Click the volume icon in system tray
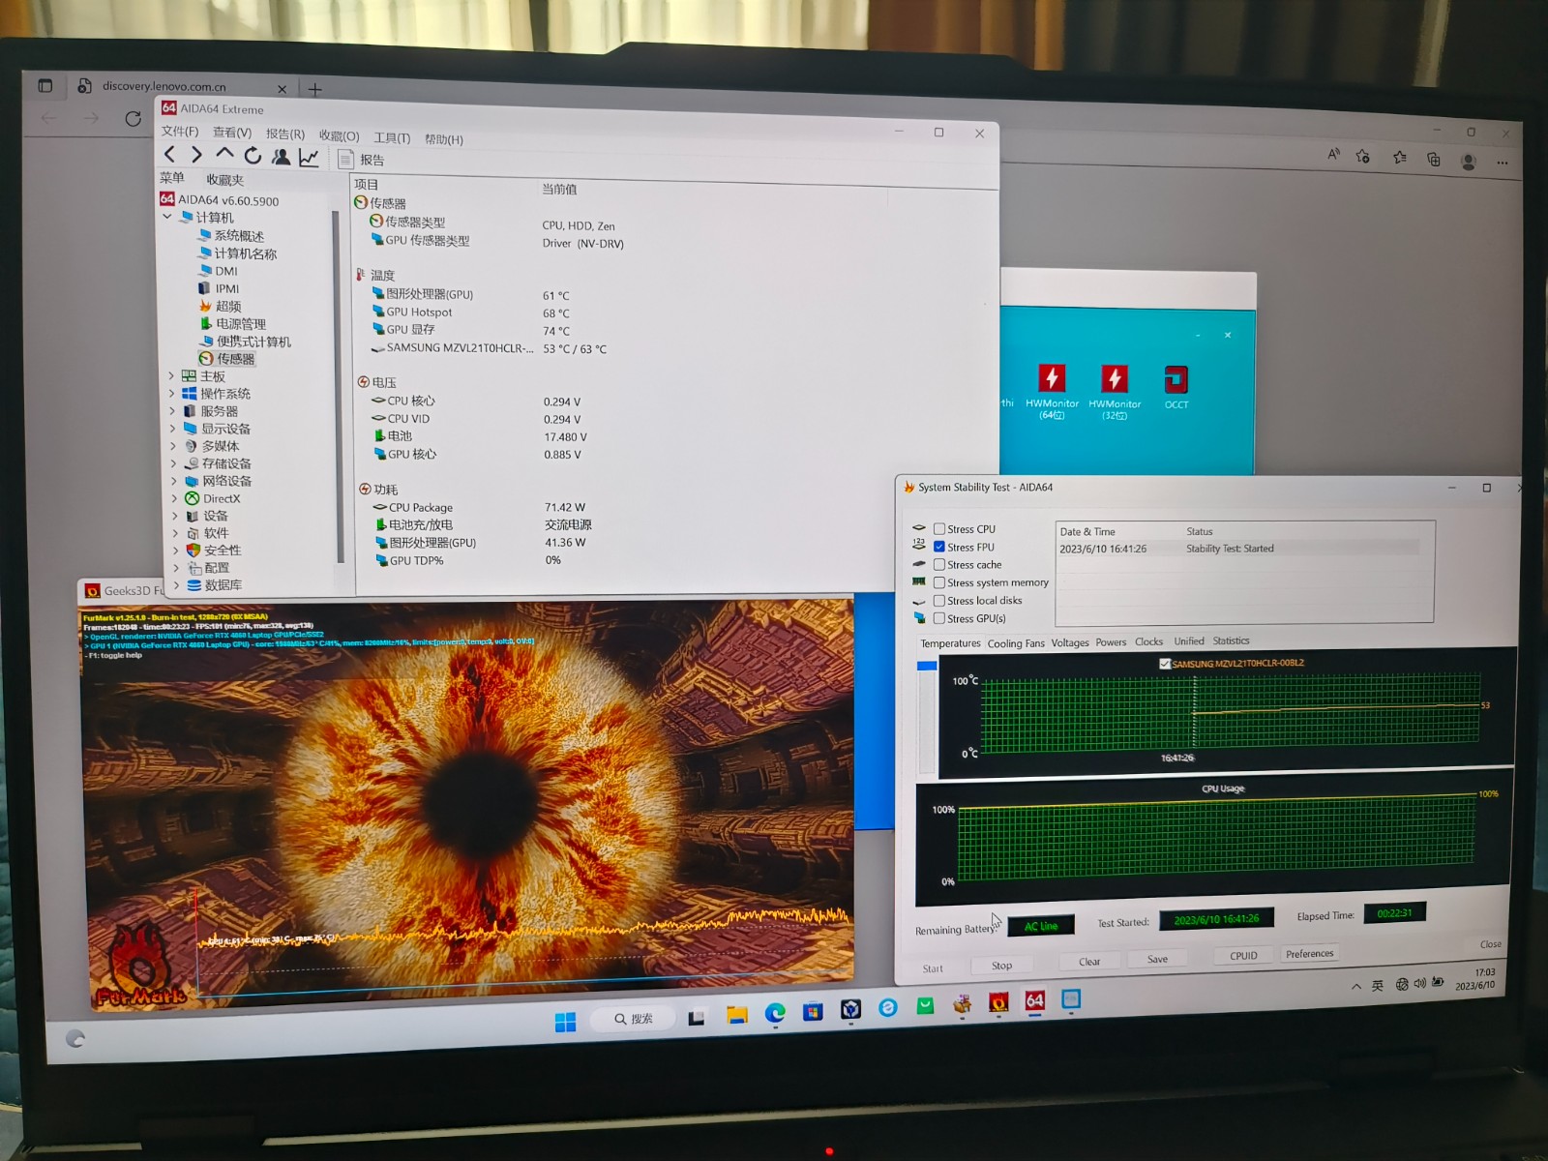Screen dimensions: 1548x1161 point(1419,983)
